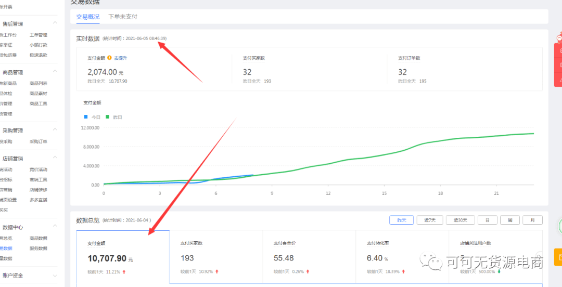Select the 交易概况 tab
Screen dimensions: 562x287
87,17
